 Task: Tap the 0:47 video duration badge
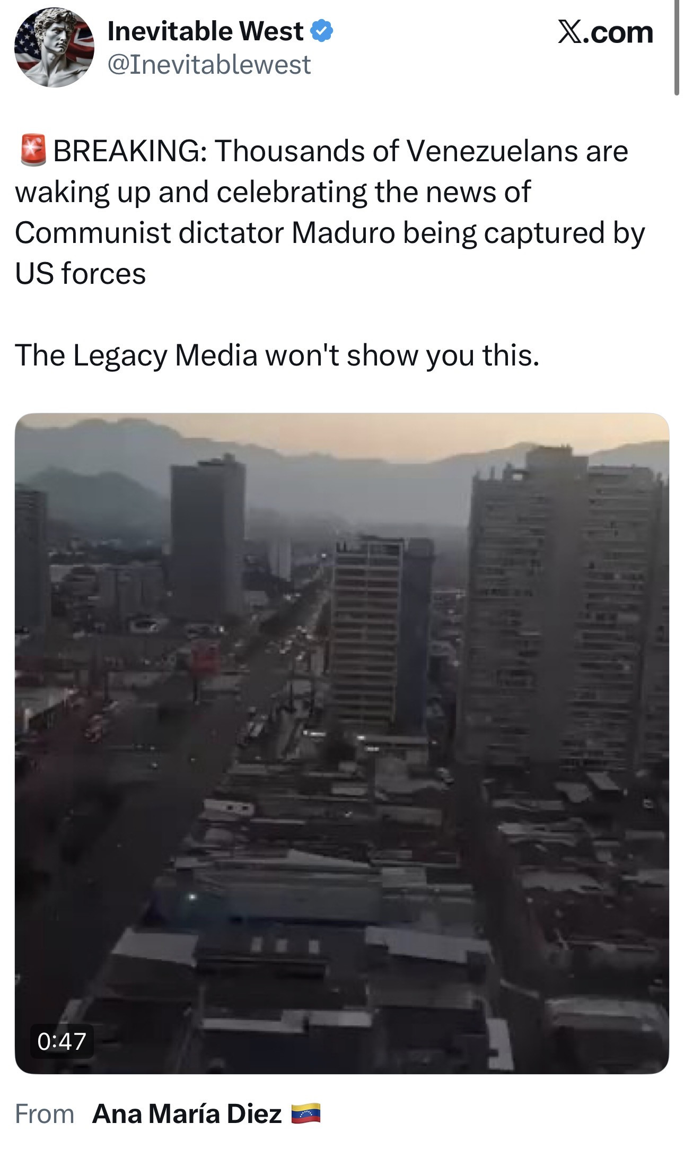62,1041
